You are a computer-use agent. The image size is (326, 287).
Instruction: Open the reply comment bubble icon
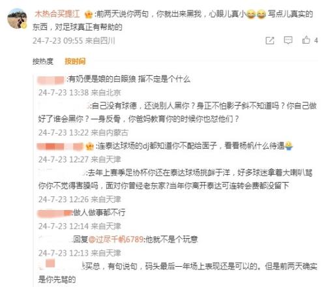(288, 40)
